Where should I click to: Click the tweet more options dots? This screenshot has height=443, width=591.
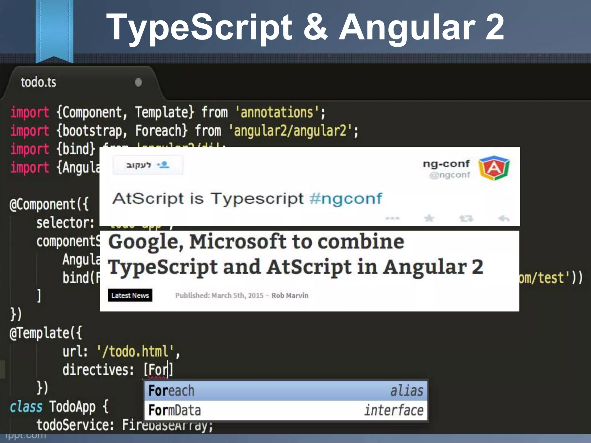pos(392,218)
